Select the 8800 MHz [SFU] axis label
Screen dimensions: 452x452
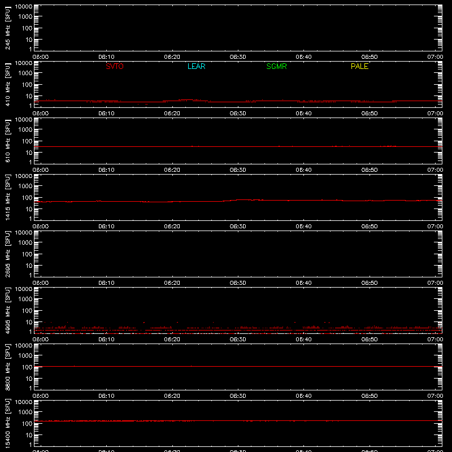(x=7, y=367)
